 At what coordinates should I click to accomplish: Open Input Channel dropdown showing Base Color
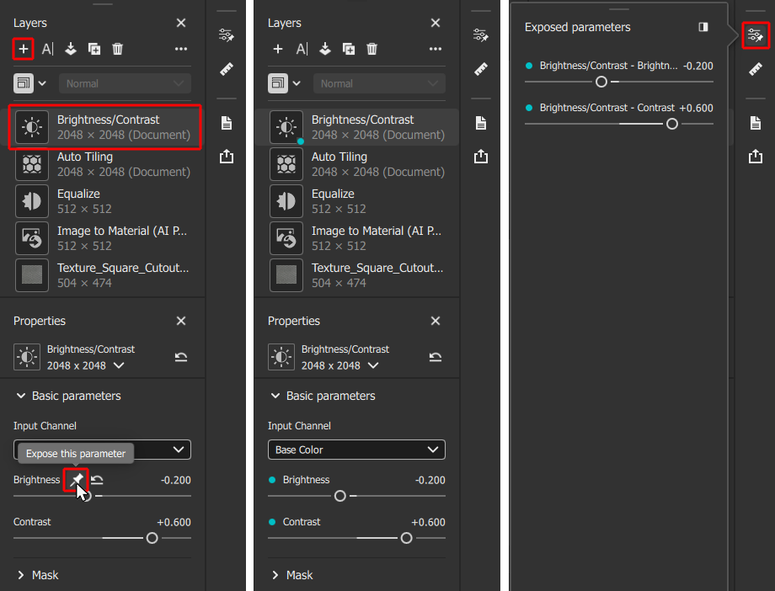coord(356,450)
